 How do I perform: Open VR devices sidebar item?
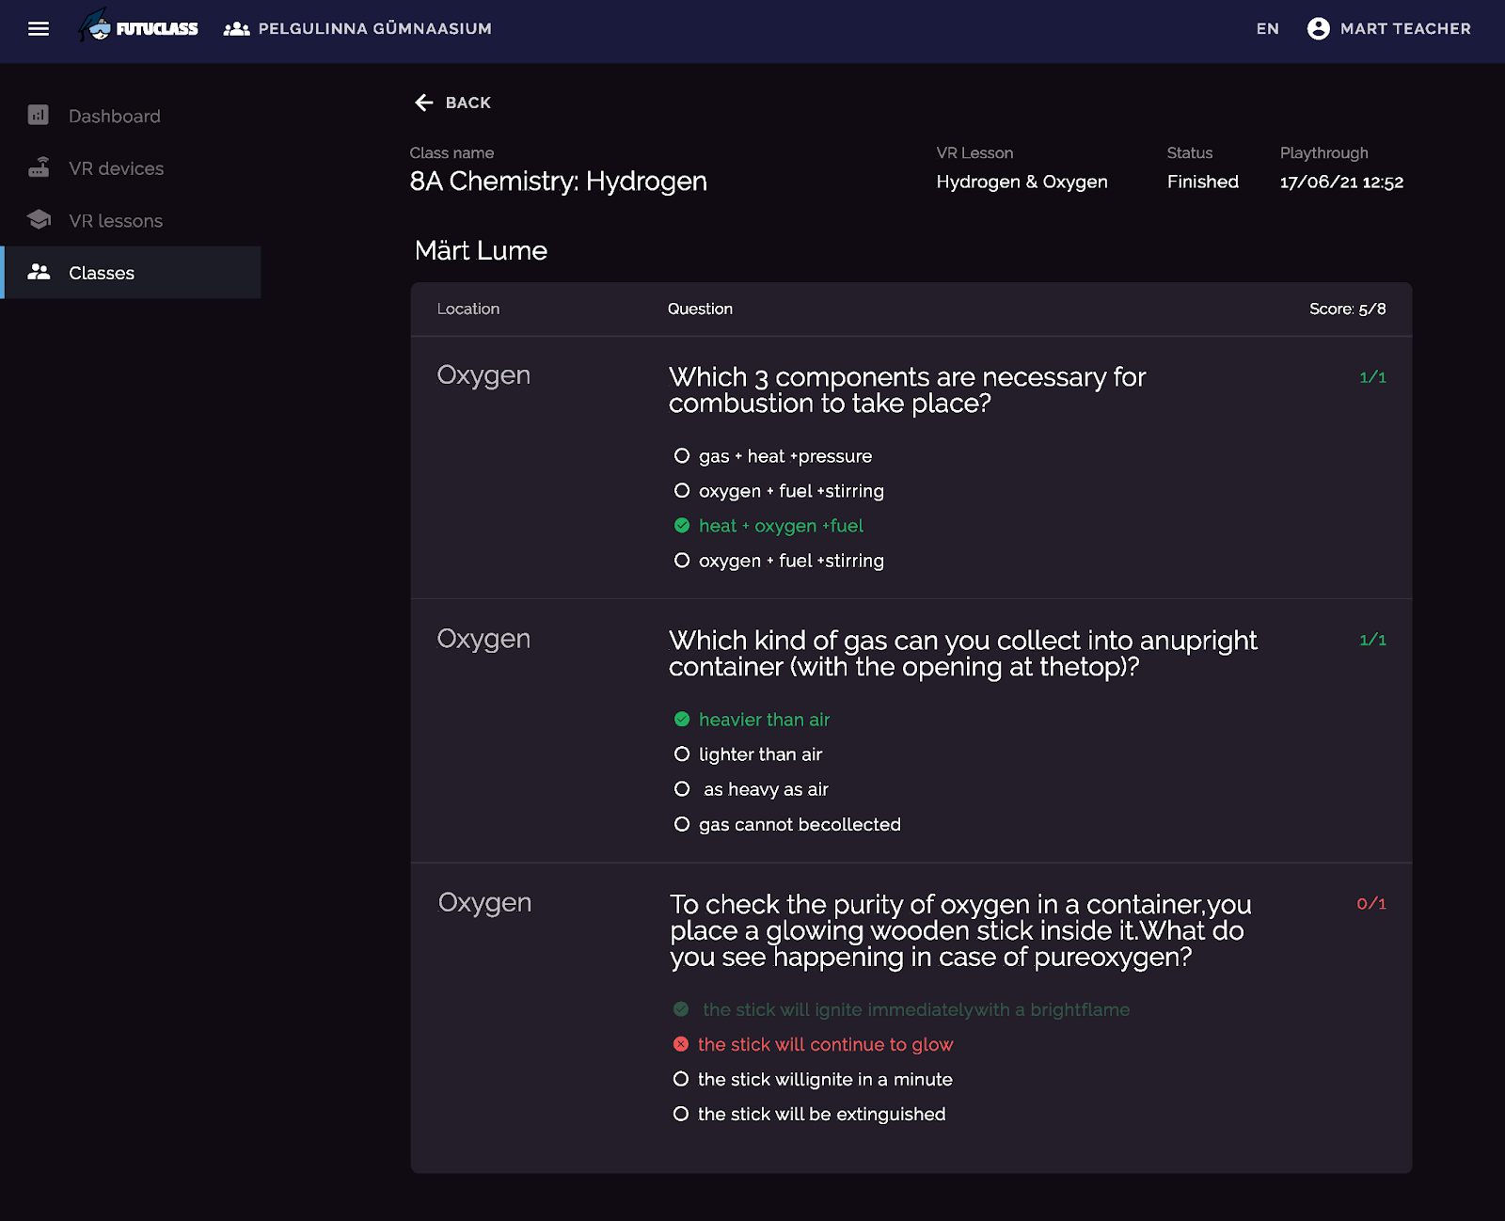pyautogui.click(x=131, y=168)
